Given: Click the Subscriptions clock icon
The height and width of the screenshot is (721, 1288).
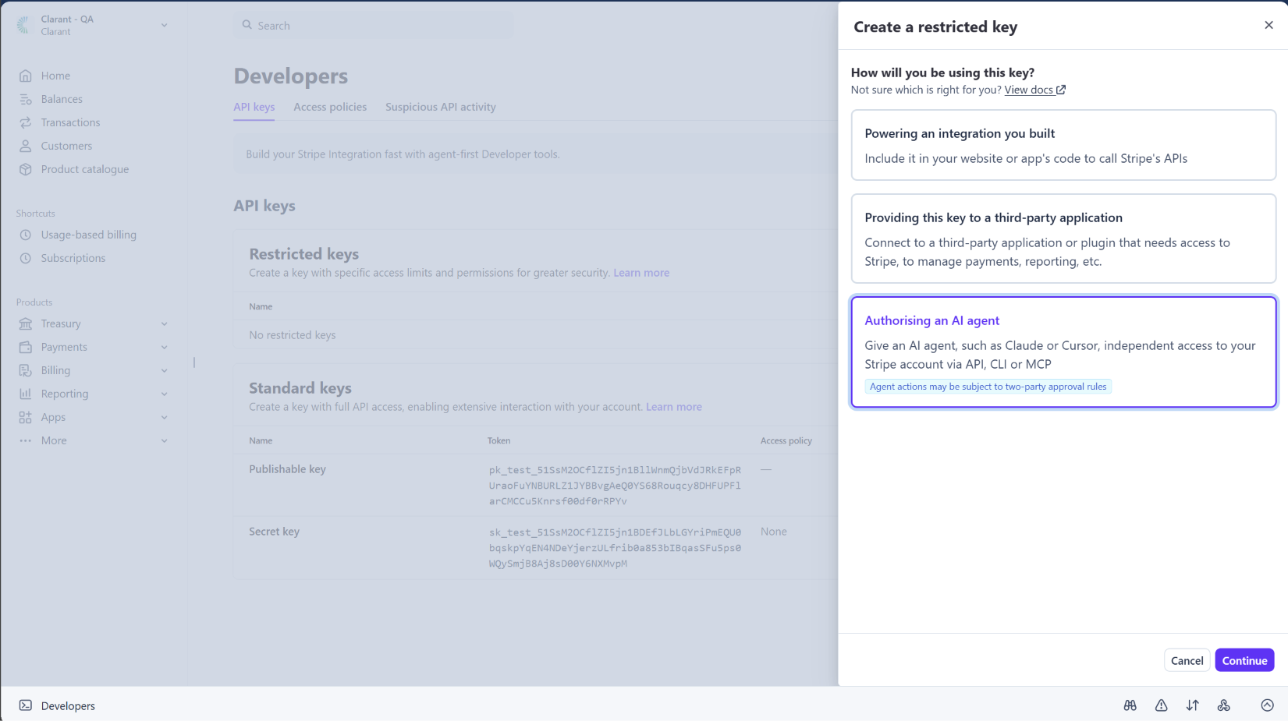Looking at the screenshot, I should click(26, 258).
